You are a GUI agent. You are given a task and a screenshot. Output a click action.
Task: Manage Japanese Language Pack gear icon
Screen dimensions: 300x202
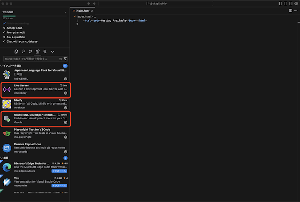[x=66, y=79]
